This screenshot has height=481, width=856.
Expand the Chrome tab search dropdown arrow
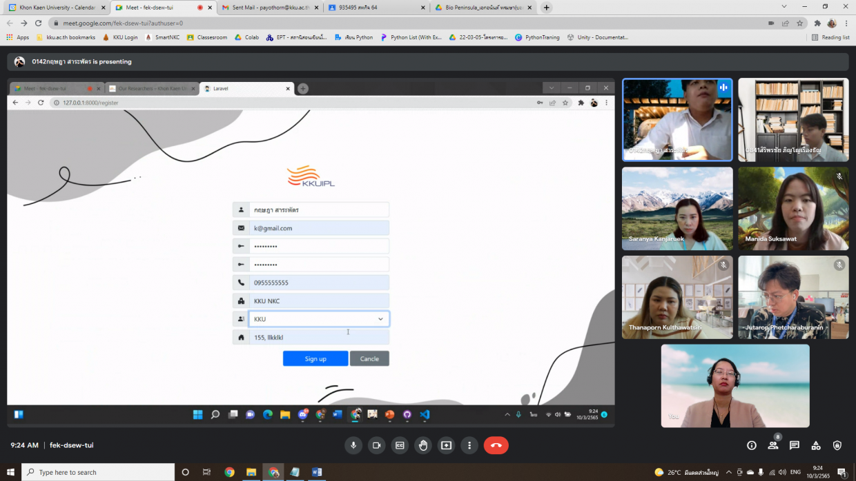(784, 7)
